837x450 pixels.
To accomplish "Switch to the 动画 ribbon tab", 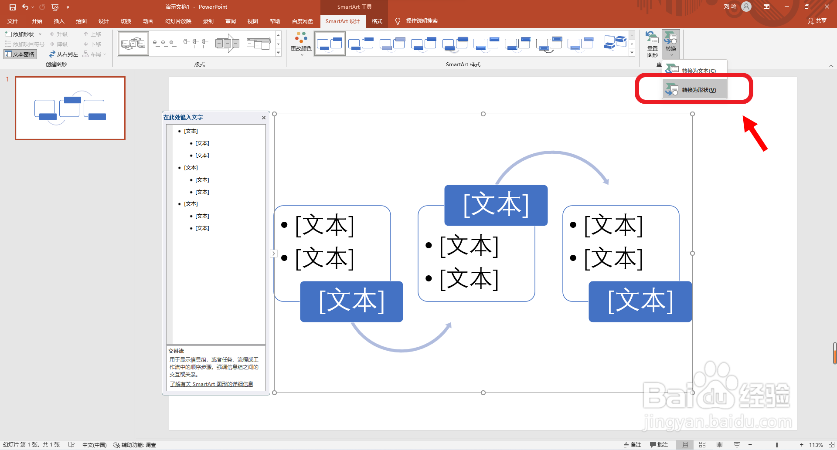I will pos(148,21).
